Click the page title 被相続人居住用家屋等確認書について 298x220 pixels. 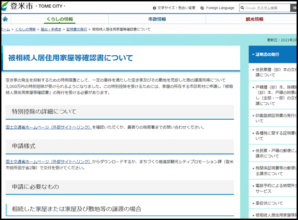tap(70, 58)
